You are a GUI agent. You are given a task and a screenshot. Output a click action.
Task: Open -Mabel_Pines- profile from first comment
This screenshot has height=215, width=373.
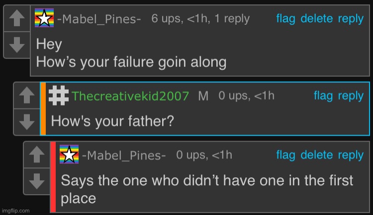(x=99, y=19)
